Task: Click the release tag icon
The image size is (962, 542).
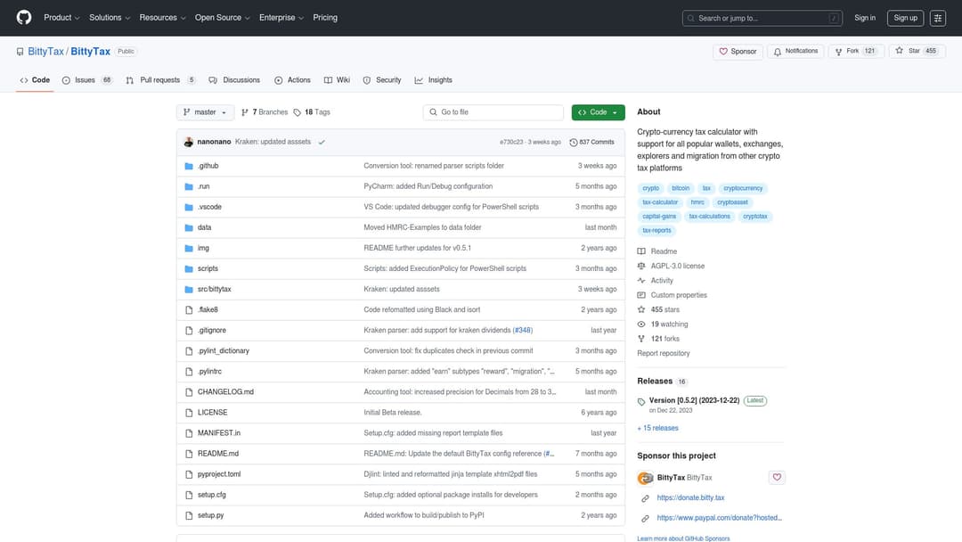Action: [x=641, y=402]
